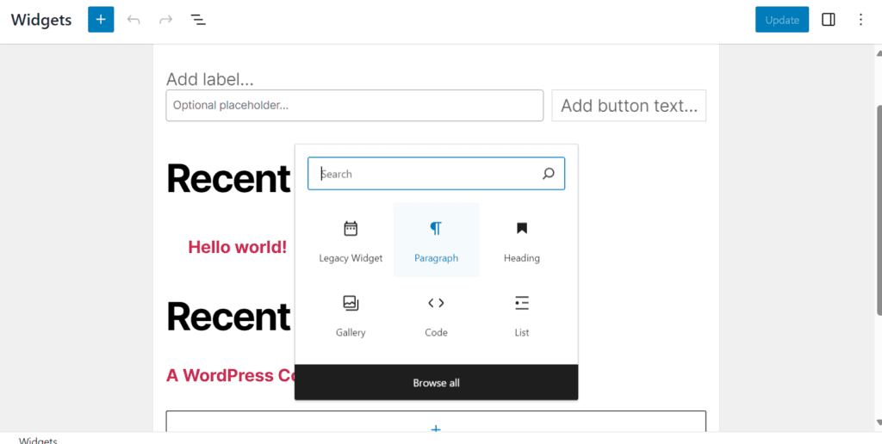882x444 pixels.
Task: Undo the last change
Action: point(134,20)
